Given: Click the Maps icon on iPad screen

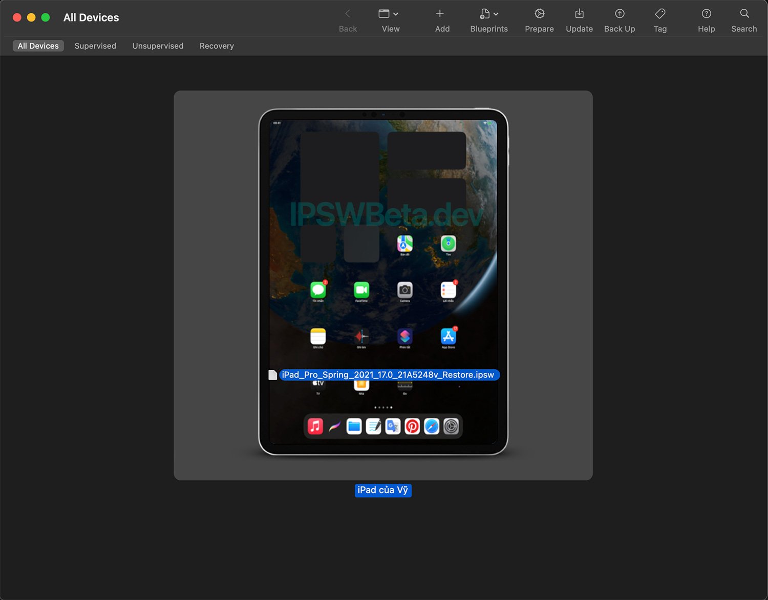Looking at the screenshot, I should point(405,243).
